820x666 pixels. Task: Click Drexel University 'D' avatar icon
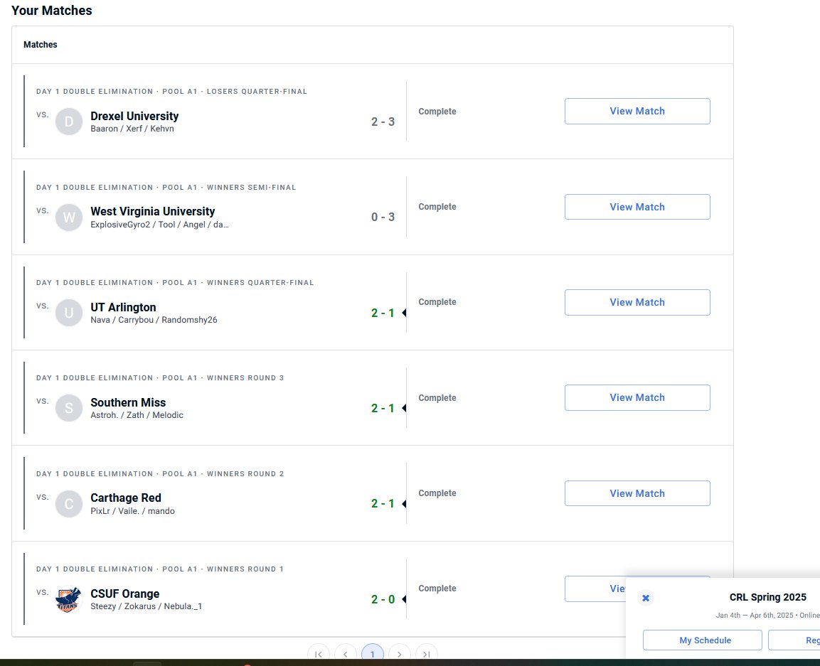click(69, 122)
